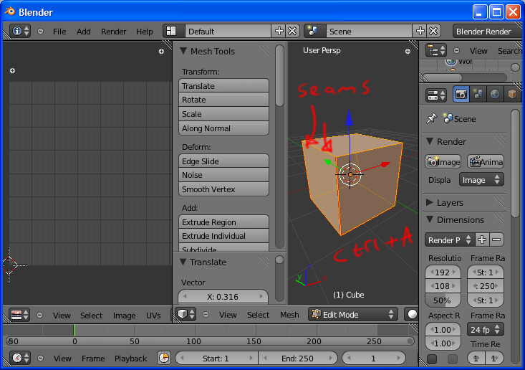Open the Render properties tab (camera icon)
The height and width of the screenshot is (370, 525).
(461, 95)
